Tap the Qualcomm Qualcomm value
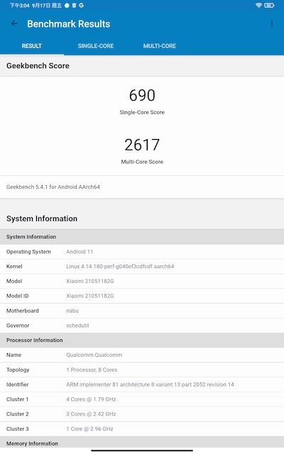Image resolution: width=284 pixels, height=454 pixels. [94, 355]
